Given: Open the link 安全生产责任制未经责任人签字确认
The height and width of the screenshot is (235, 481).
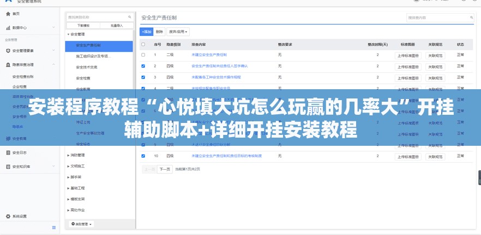Looking at the screenshot, I should (x=220, y=66).
